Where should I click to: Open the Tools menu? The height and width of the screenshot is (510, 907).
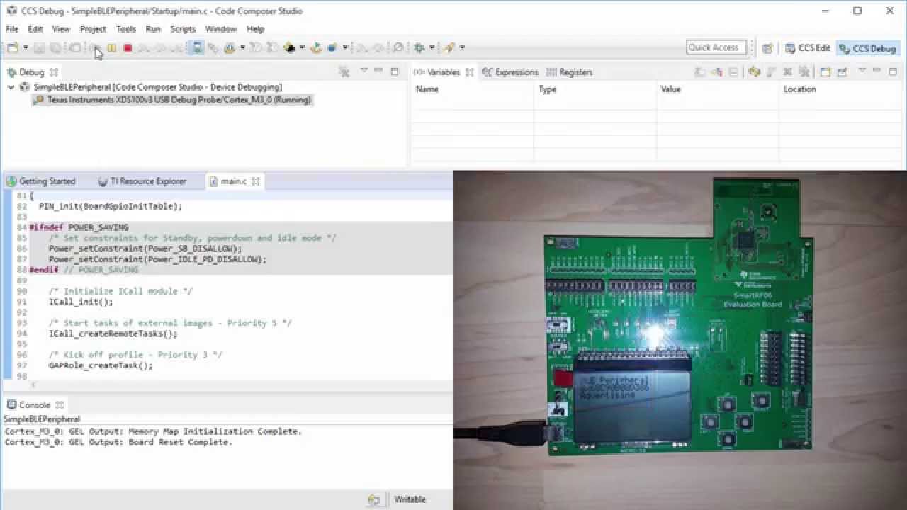point(126,29)
